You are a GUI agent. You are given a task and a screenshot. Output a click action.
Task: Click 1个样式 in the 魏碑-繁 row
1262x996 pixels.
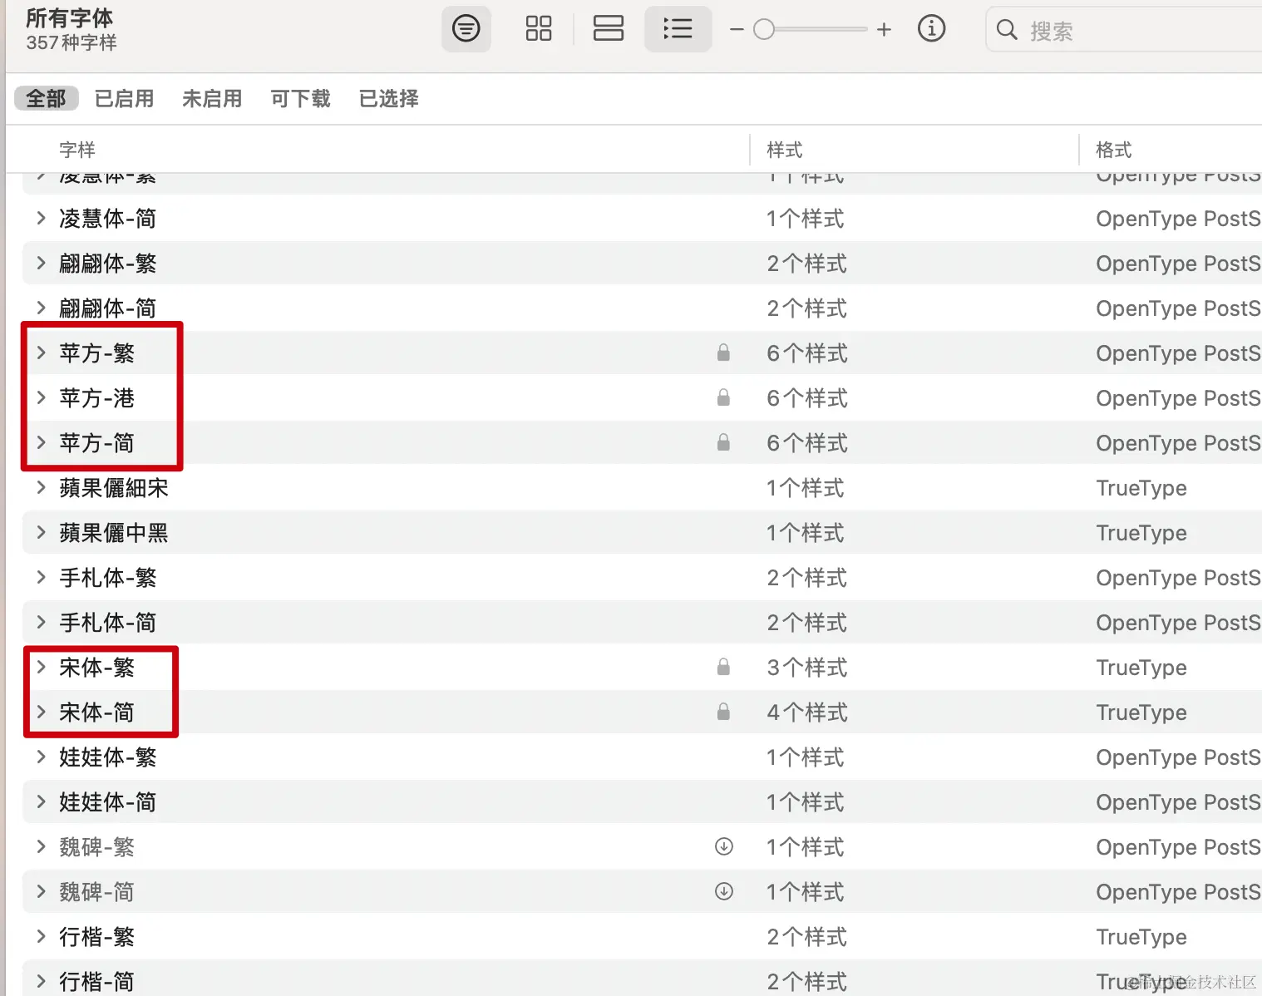tap(806, 847)
